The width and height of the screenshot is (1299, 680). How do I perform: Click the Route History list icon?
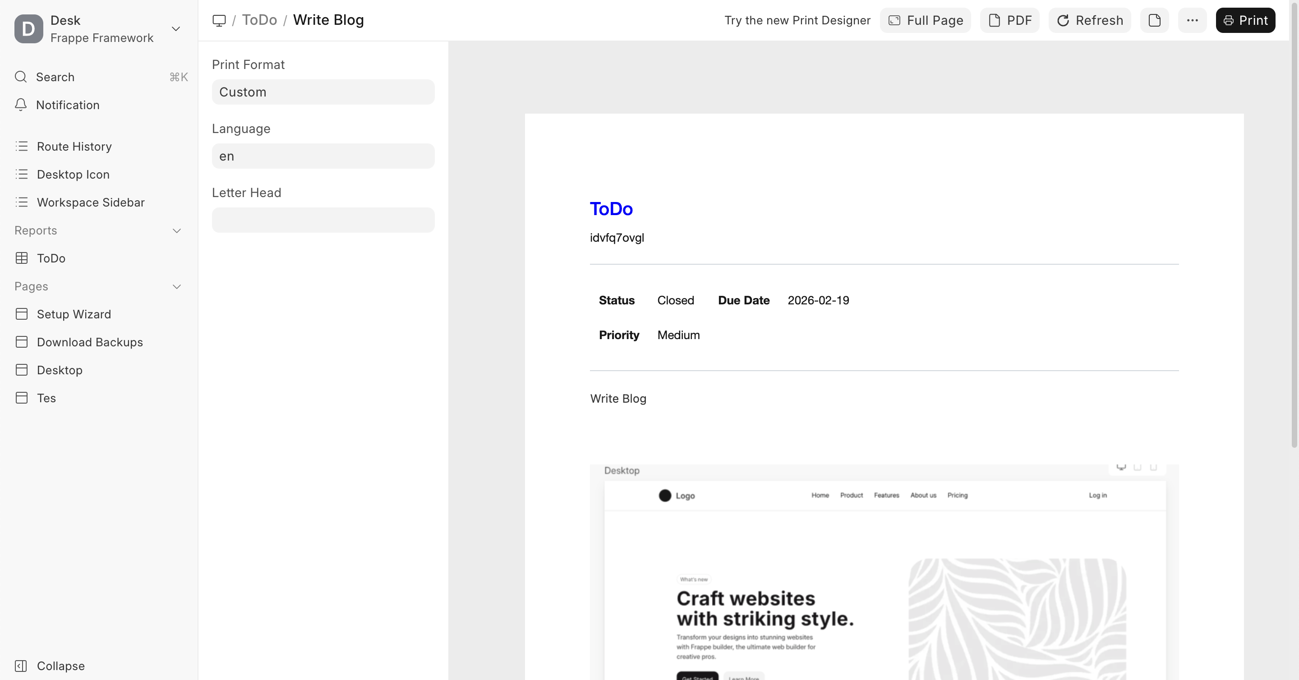[x=22, y=146]
